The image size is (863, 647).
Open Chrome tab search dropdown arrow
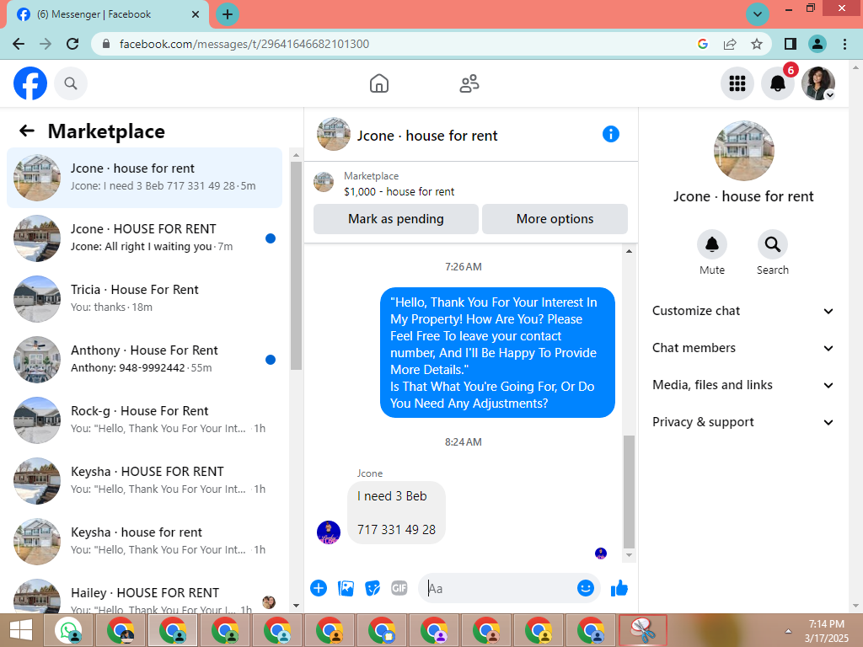point(758,13)
